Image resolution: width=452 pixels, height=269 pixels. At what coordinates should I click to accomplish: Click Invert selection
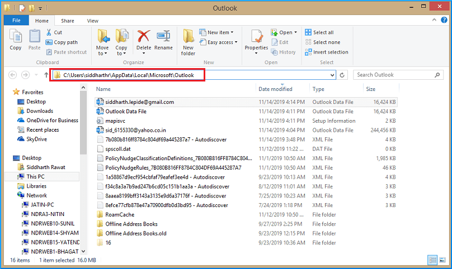327,52
